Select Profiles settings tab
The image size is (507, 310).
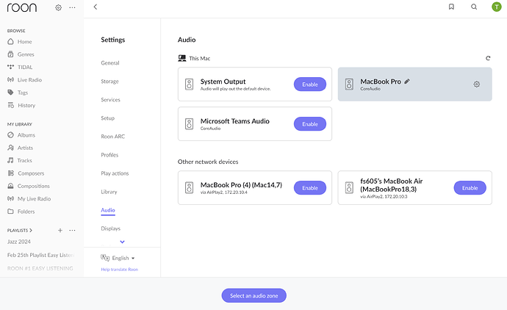click(109, 155)
